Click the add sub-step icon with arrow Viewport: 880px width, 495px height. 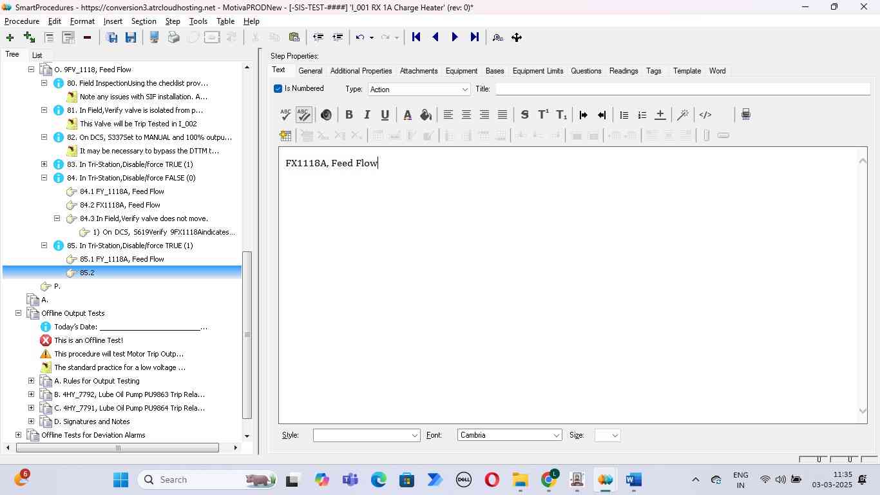pyautogui.click(x=29, y=37)
